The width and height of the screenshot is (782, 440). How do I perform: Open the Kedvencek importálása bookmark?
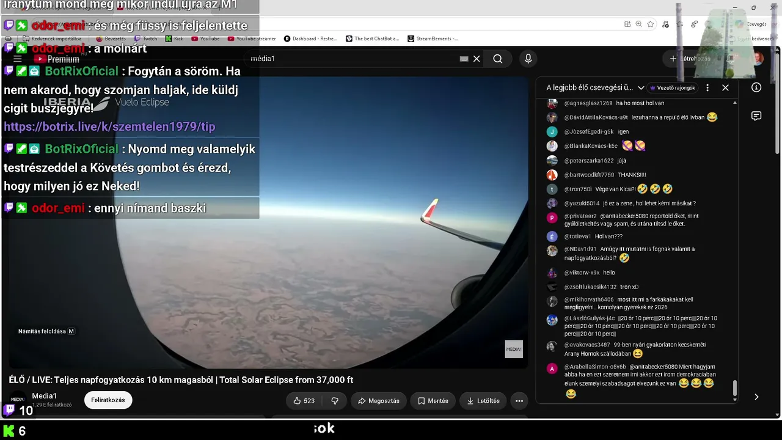click(x=52, y=38)
